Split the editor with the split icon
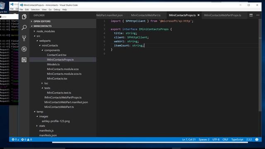265x149 pixels. [251, 15]
